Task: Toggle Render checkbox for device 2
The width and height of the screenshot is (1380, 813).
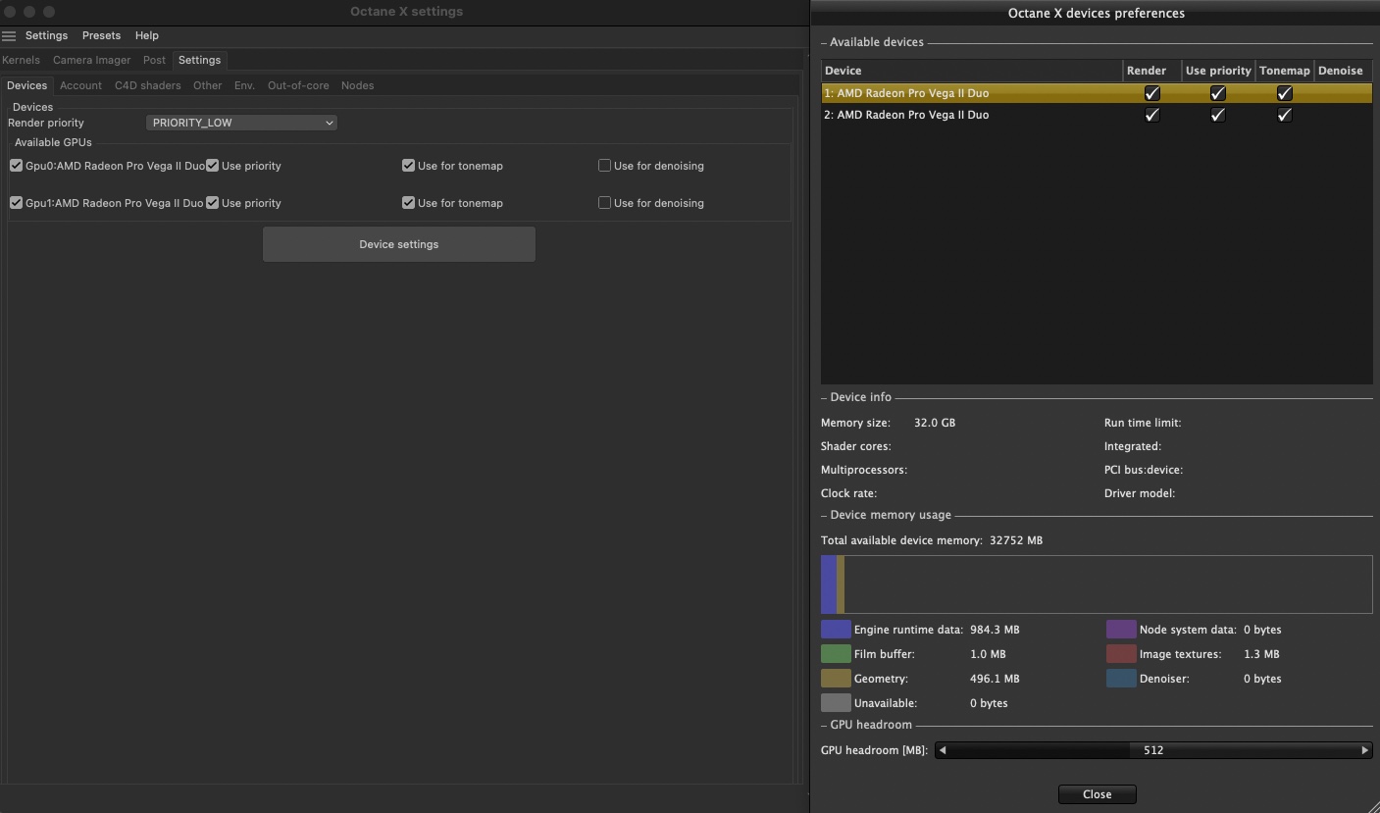Action: point(1152,115)
